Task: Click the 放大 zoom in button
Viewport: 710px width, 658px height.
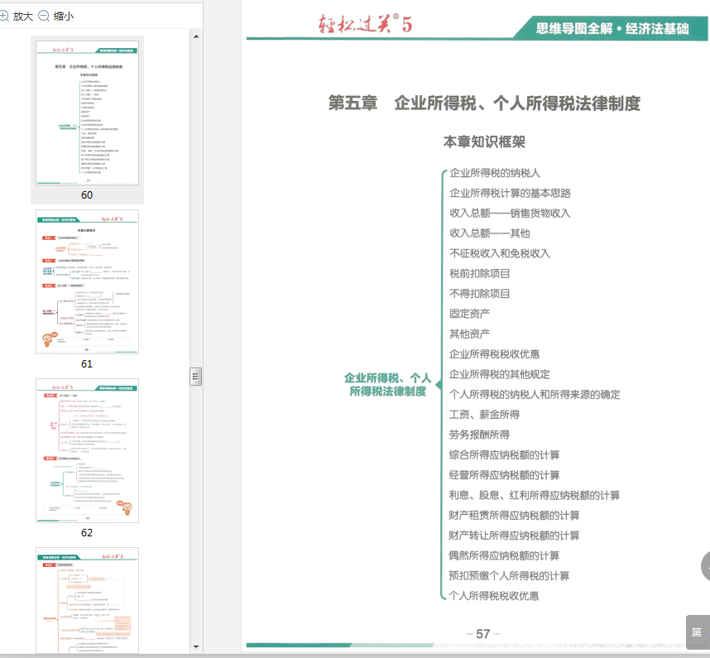Action: point(17,17)
